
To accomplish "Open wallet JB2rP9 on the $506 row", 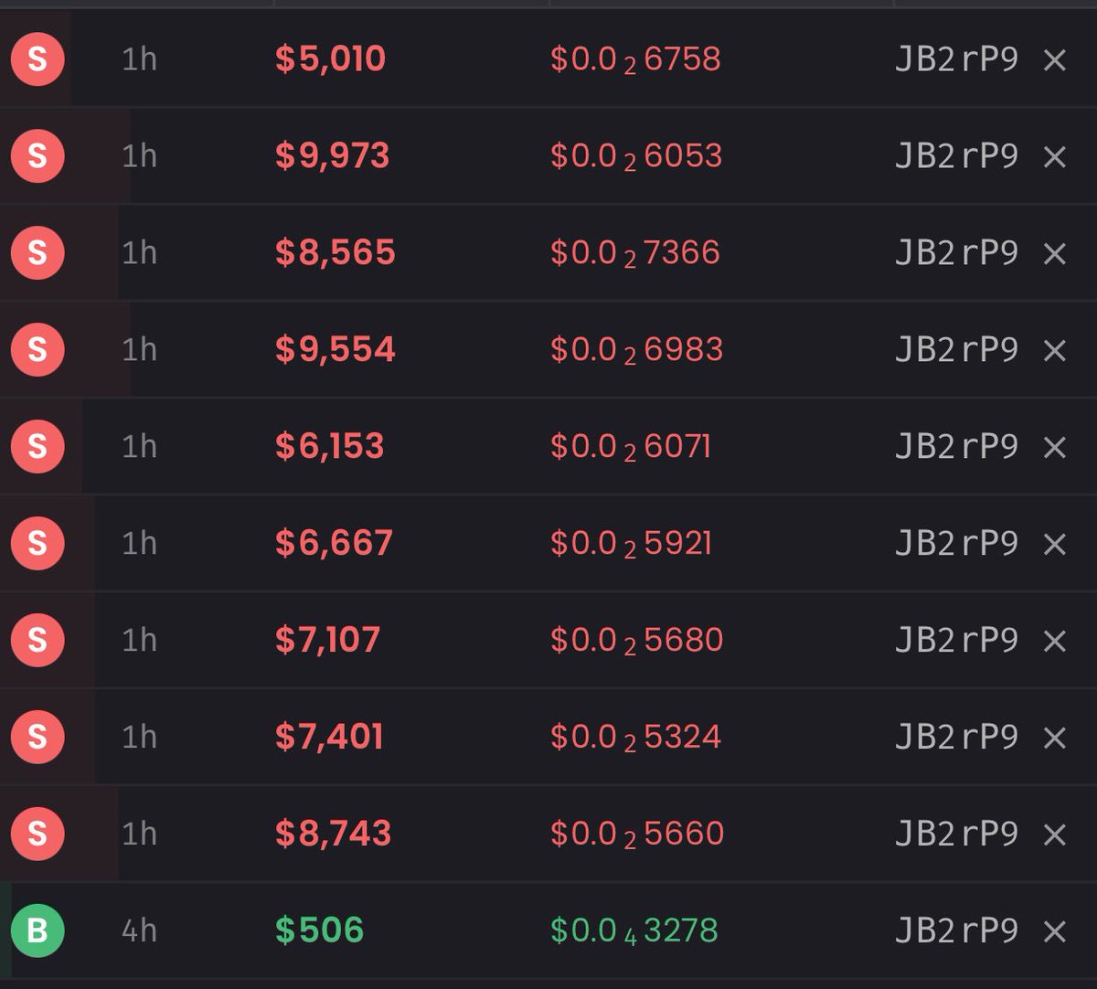I will click(x=956, y=930).
